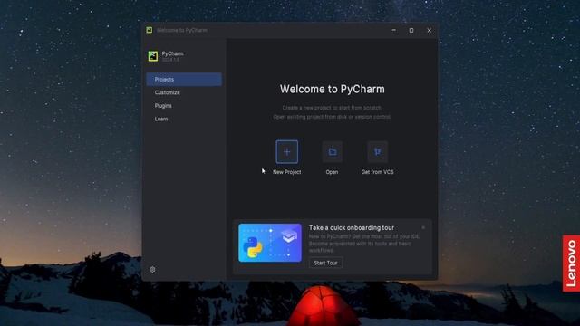Dismiss the onboarding tour banner
580x326 pixels.
pyautogui.click(x=423, y=227)
